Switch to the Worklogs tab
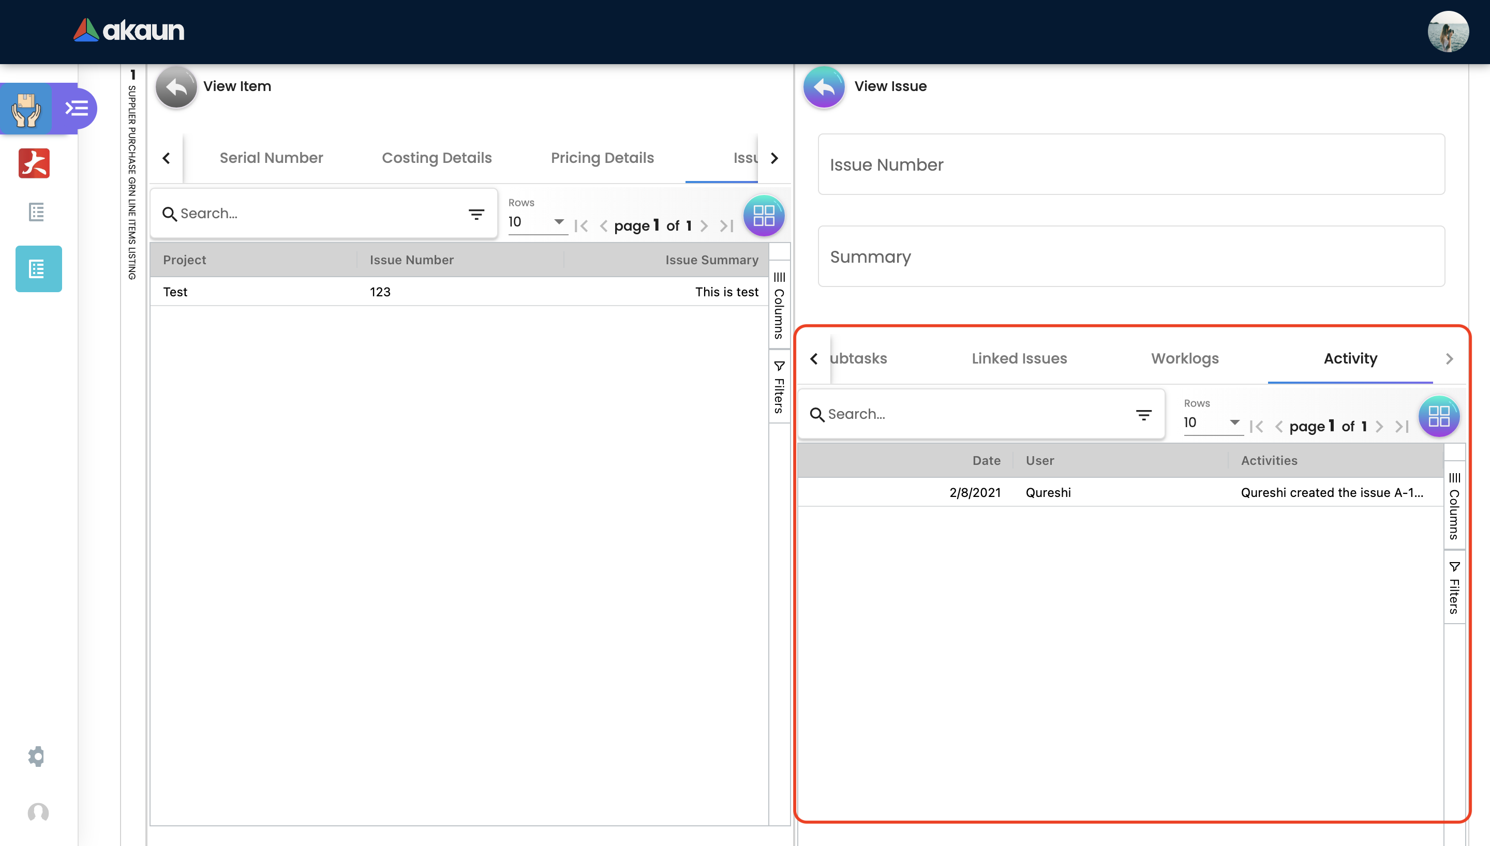The image size is (1490, 846). pyautogui.click(x=1184, y=358)
